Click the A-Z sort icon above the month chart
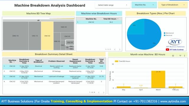 173,56
